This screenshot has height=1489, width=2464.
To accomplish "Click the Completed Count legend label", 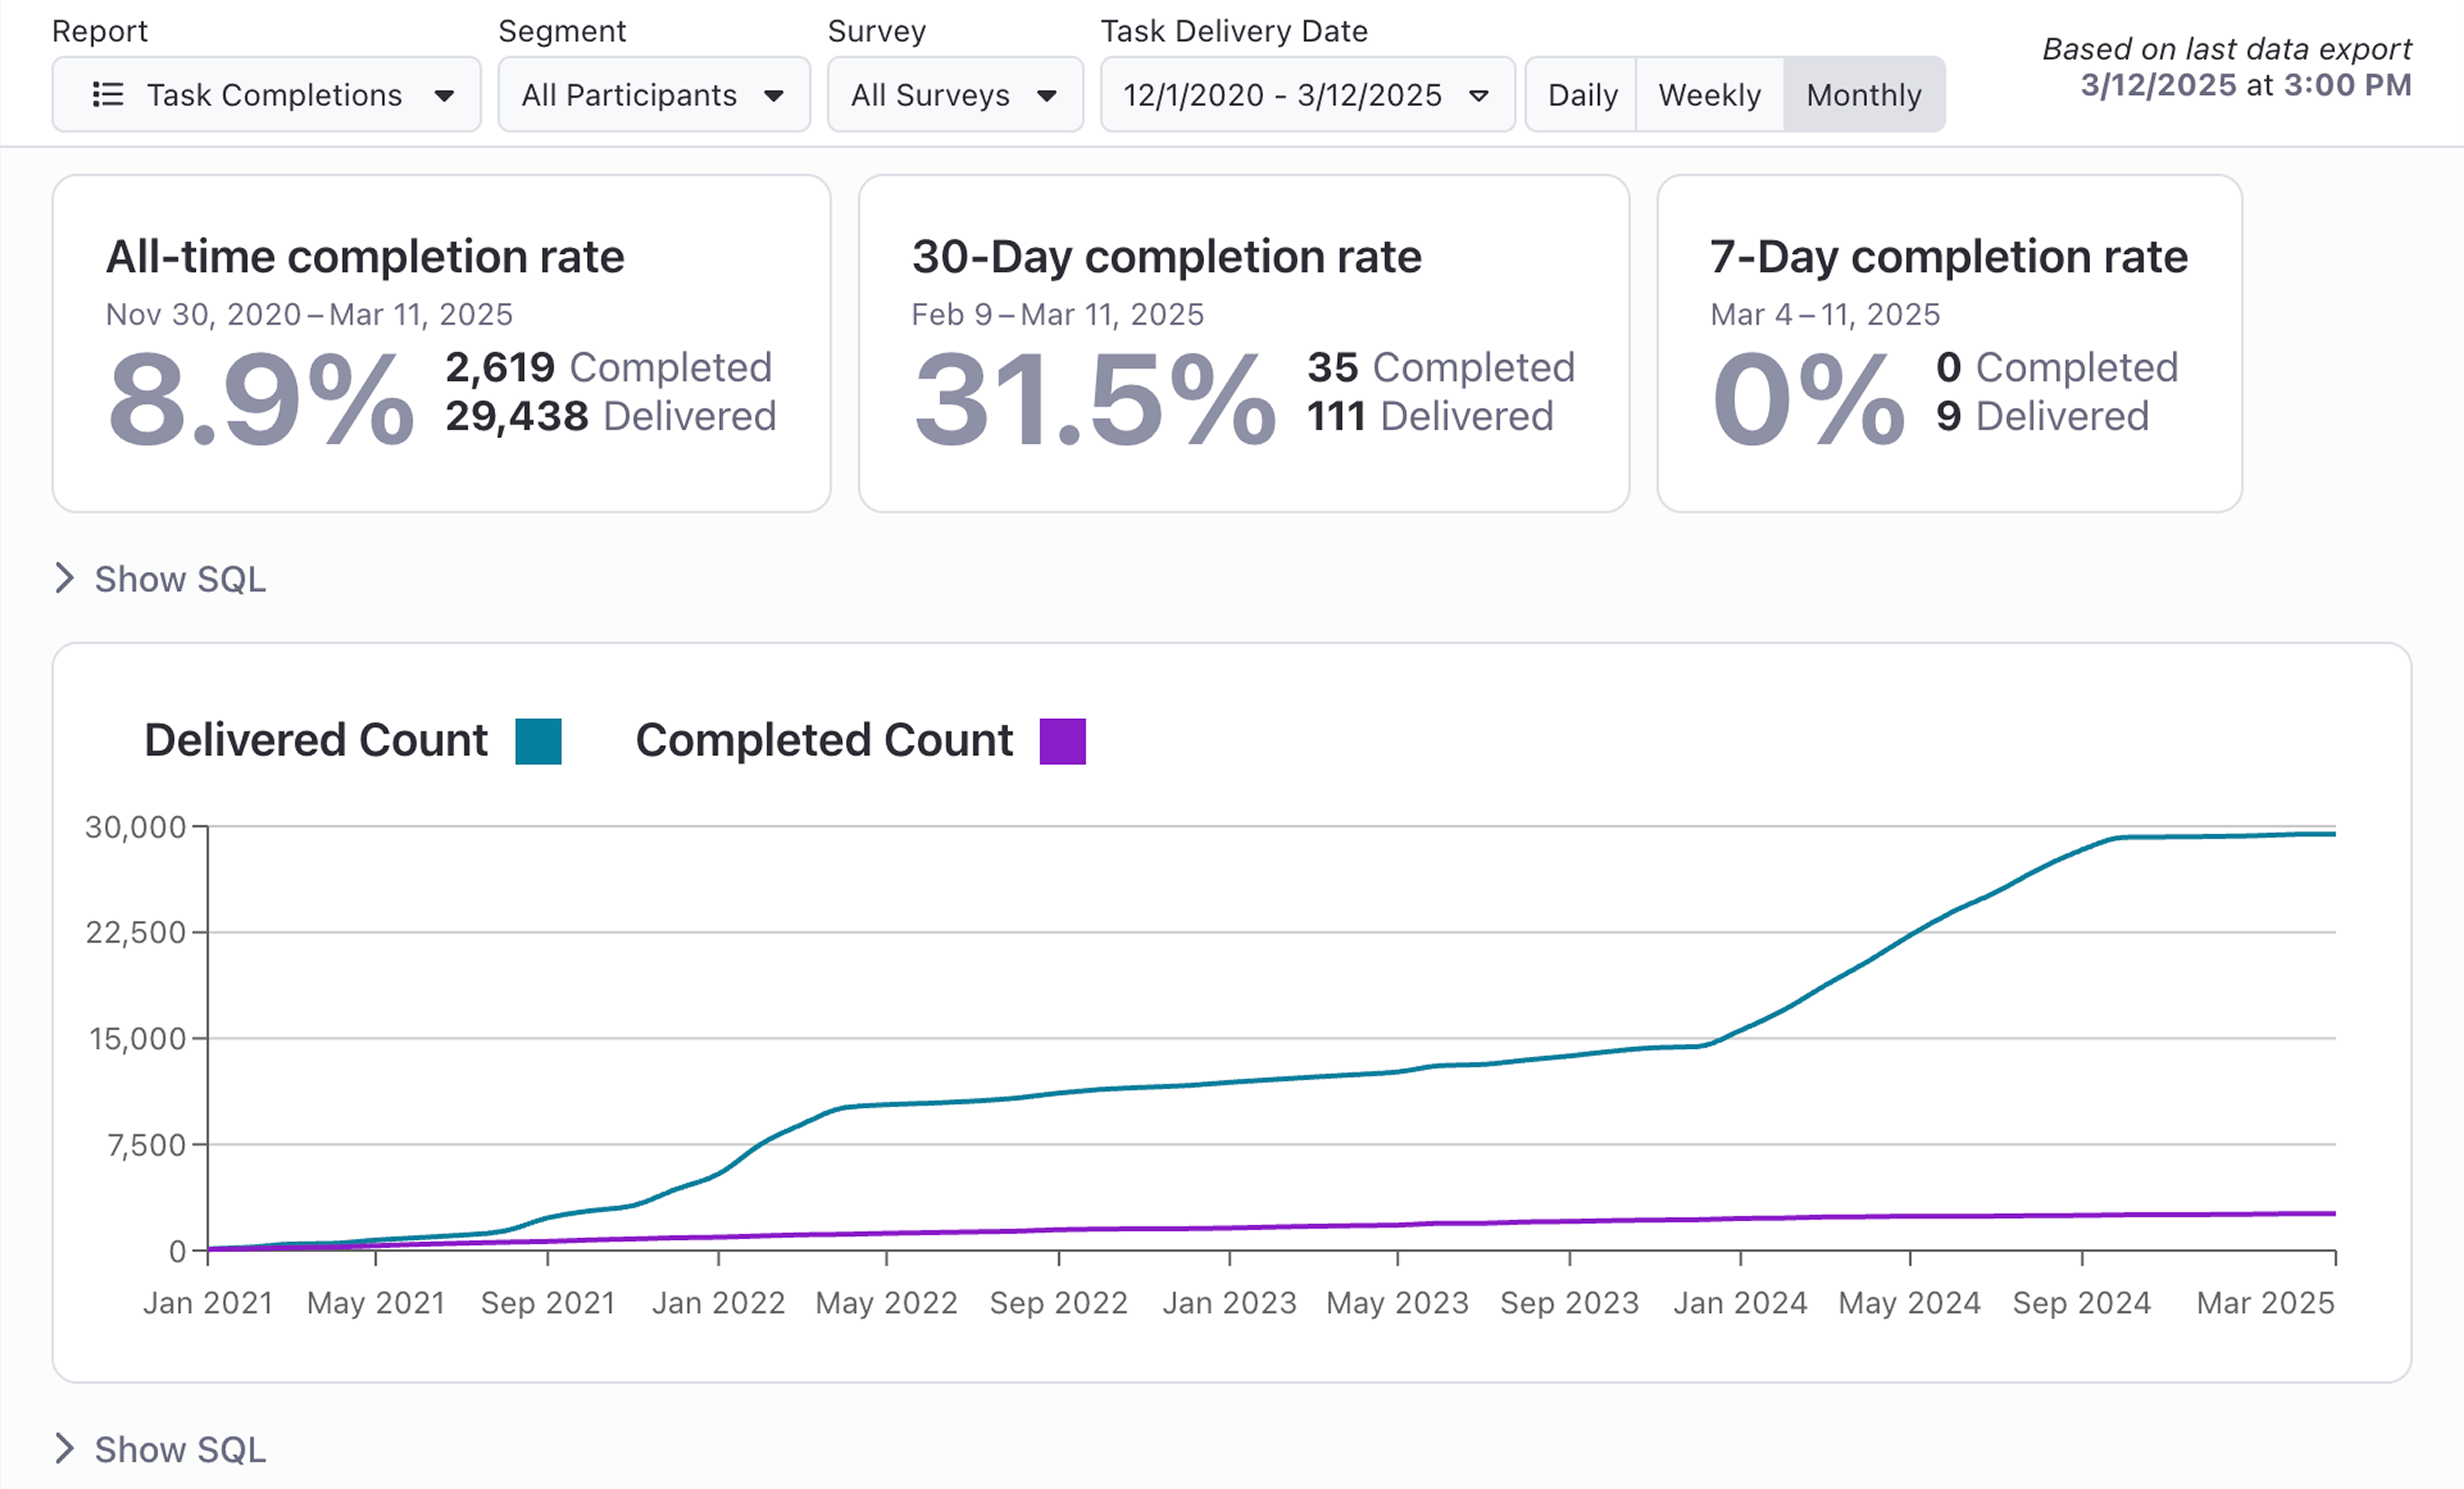I will tap(823, 741).
